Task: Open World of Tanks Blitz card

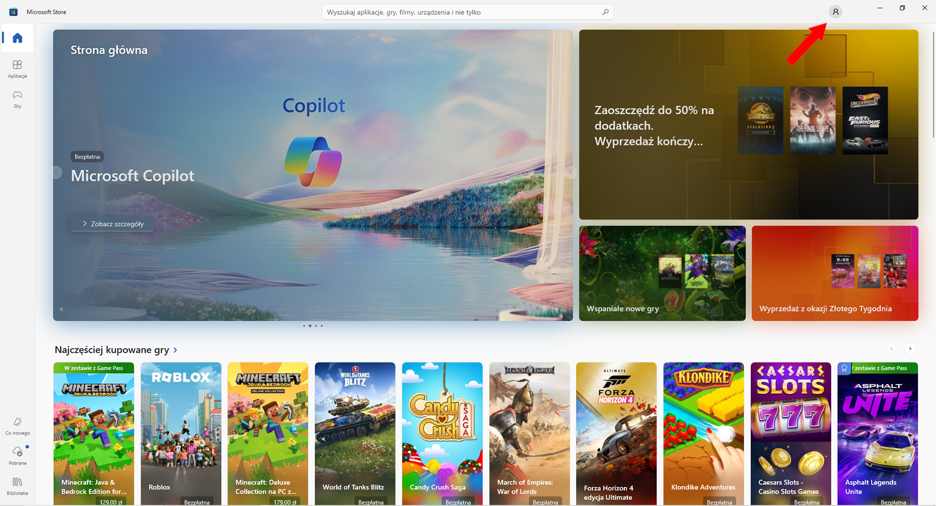Action: 355,434
